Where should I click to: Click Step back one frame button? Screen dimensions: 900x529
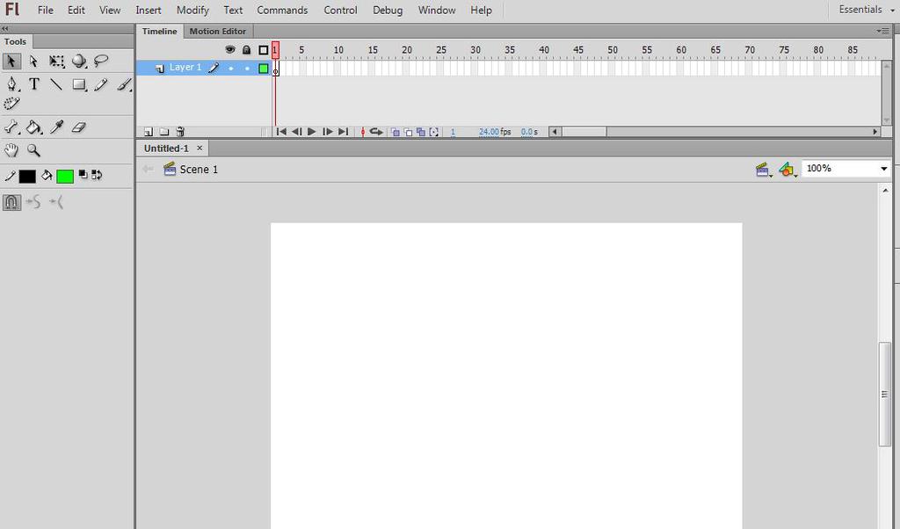click(296, 132)
